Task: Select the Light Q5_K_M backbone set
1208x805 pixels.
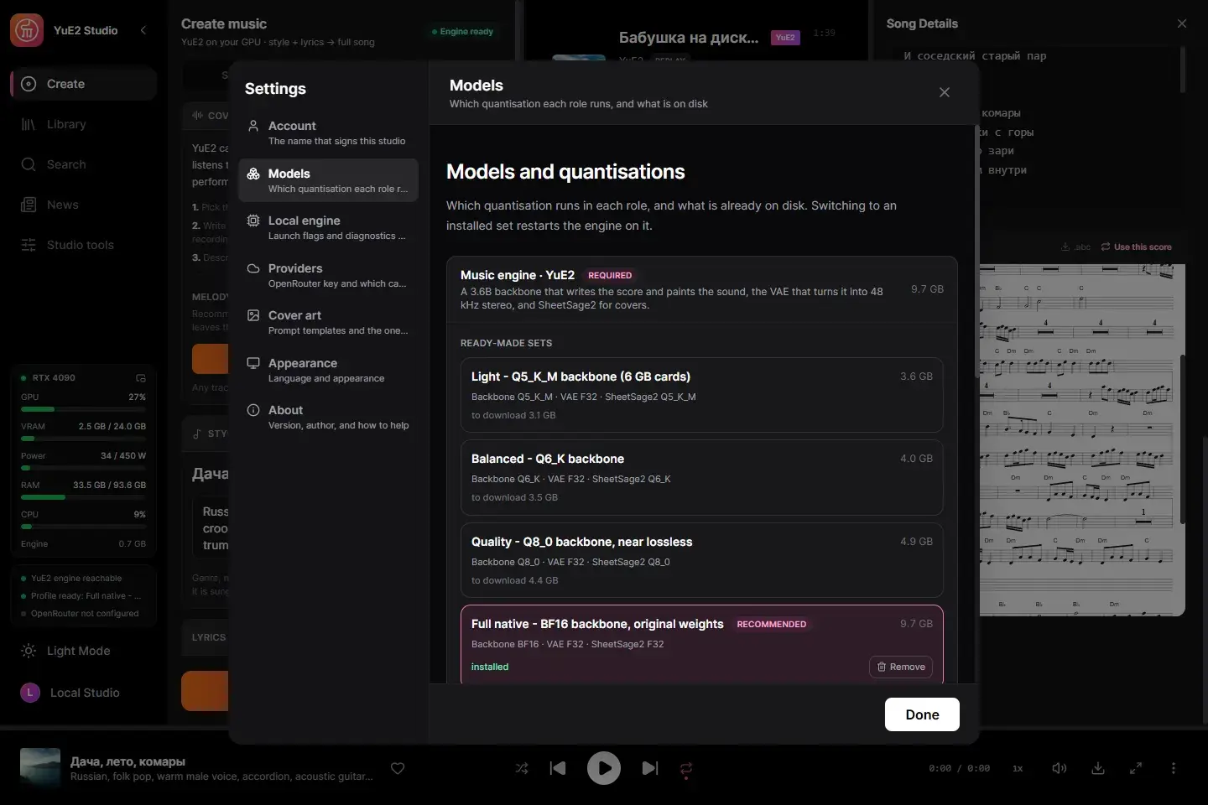Action: tap(701, 395)
